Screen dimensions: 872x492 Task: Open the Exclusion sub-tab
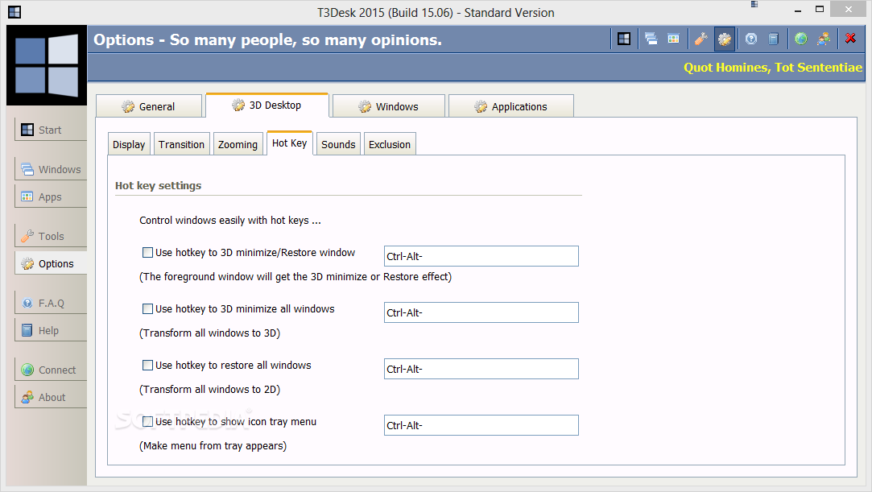pos(390,144)
